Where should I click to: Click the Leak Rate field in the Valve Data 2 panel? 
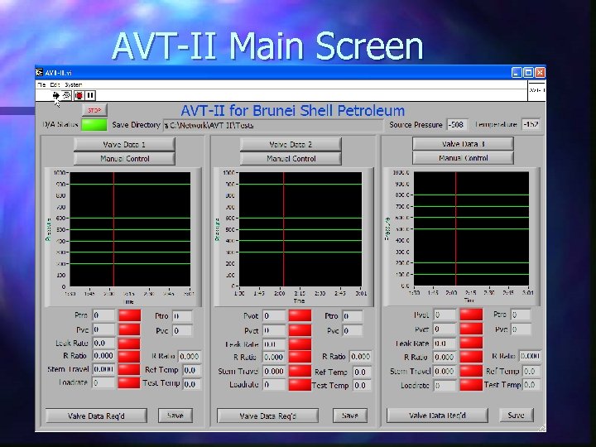click(x=274, y=344)
